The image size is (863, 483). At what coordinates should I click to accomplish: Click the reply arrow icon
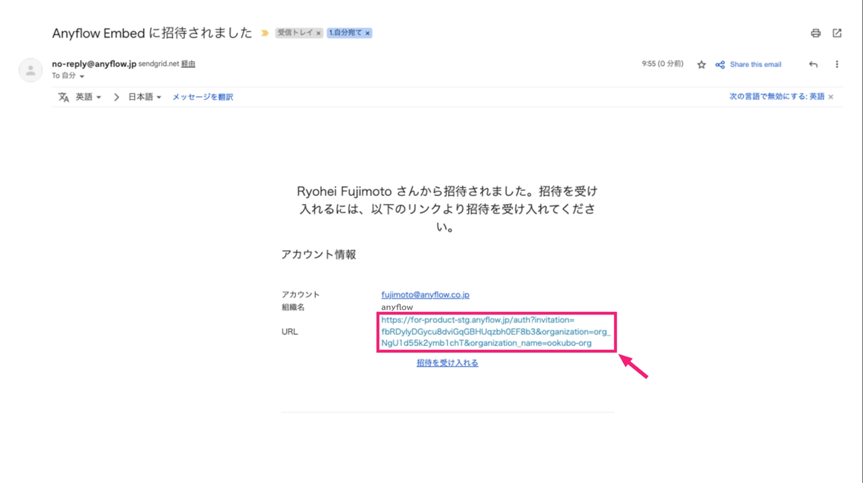pos(813,65)
